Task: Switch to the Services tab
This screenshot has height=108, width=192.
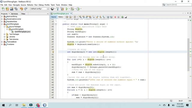Action: [x=14, y=14]
